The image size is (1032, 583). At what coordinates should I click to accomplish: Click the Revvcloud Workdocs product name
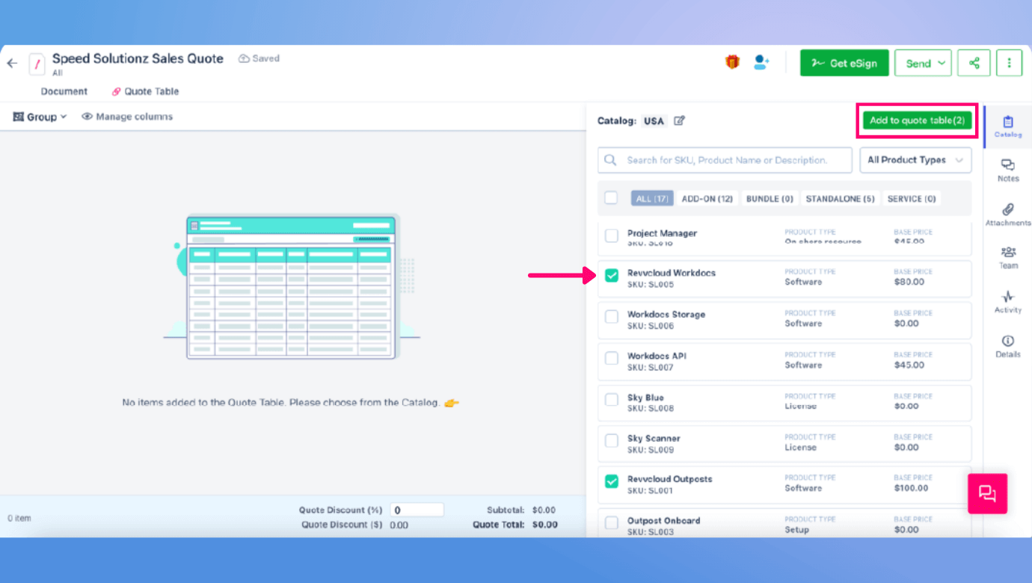click(x=672, y=273)
